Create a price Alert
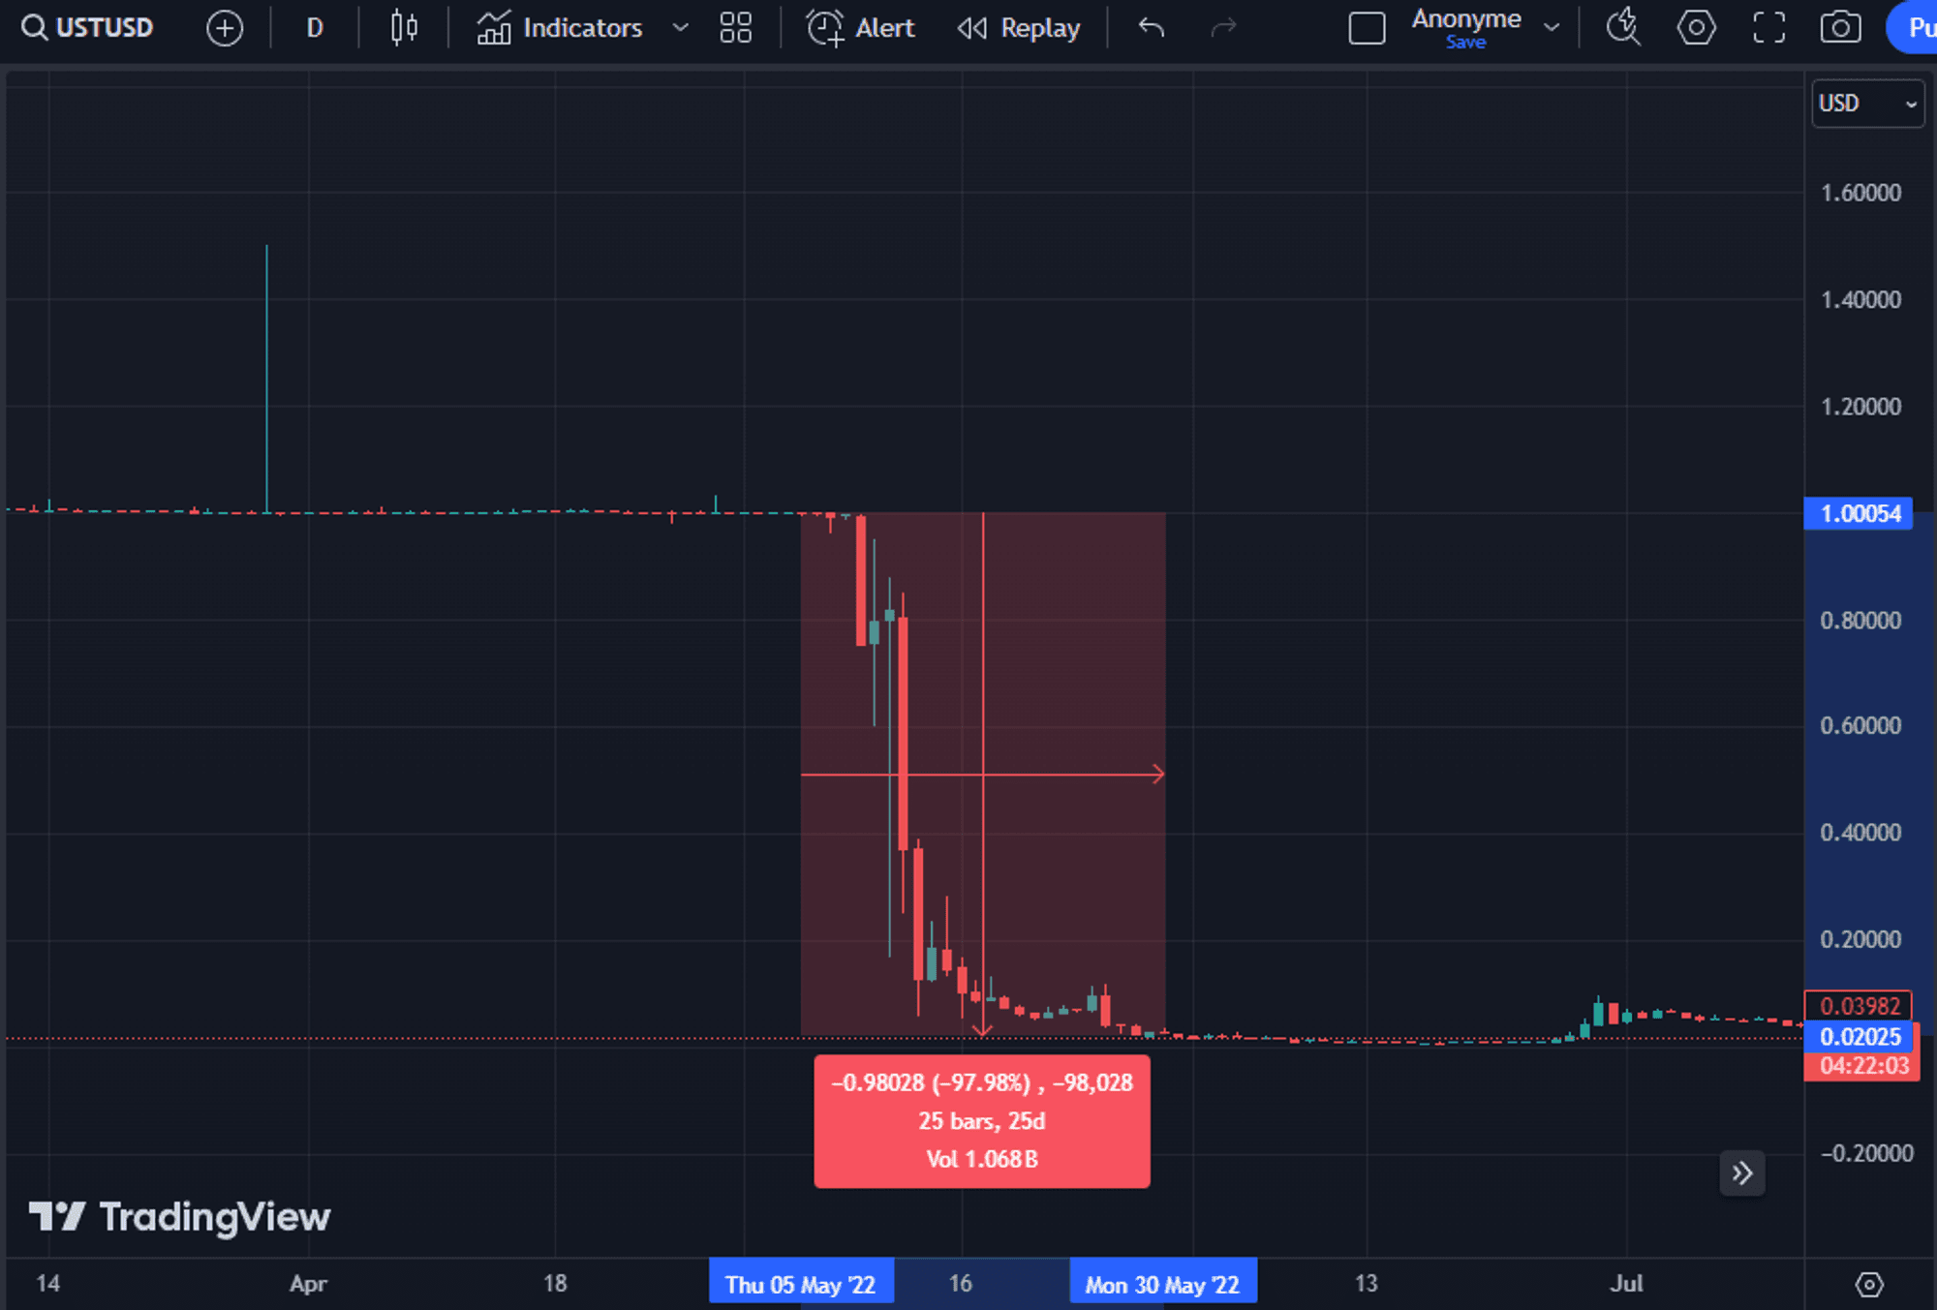The width and height of the screenshot is (1937, 1310). pyautogui.click(x=860, y=28)
